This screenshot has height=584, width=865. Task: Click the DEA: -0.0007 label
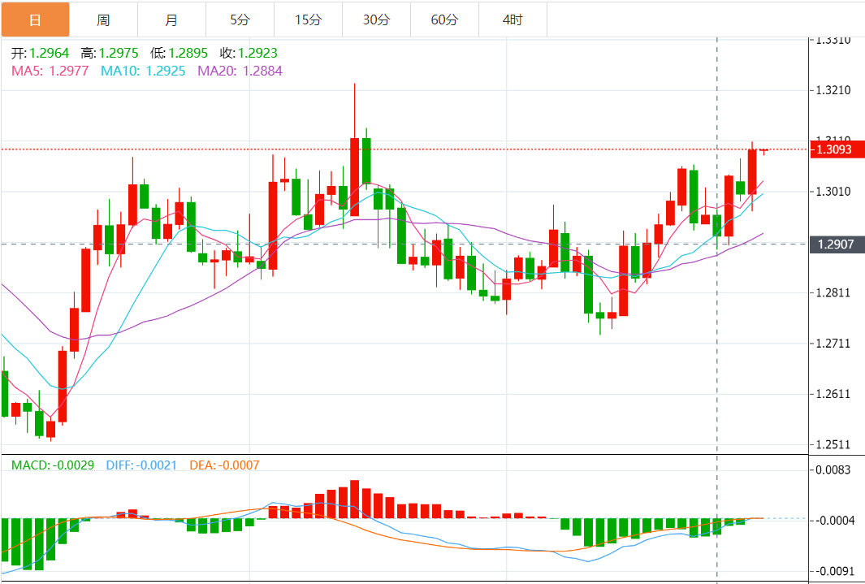point(224,465)
